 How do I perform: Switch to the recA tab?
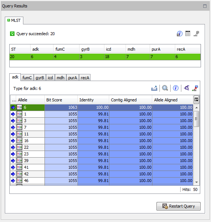pyautogui.click(x=85, y=78)
